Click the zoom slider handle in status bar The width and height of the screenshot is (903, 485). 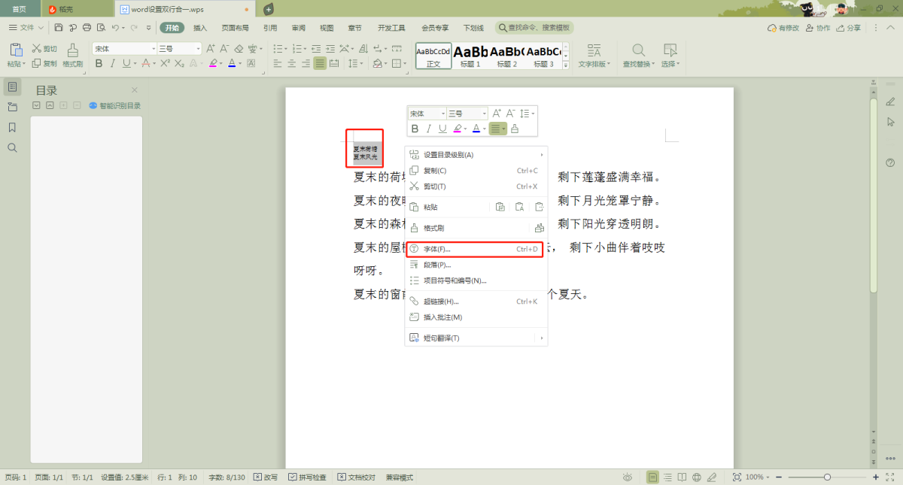[827, 477]
